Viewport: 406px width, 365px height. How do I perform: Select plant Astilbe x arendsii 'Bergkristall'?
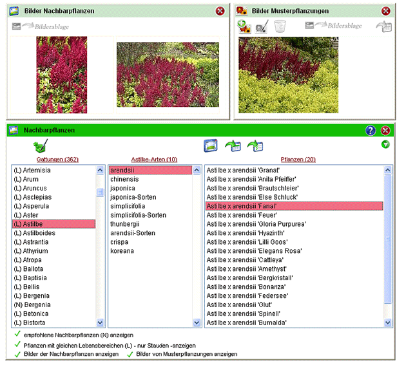[x=294, y=278]
